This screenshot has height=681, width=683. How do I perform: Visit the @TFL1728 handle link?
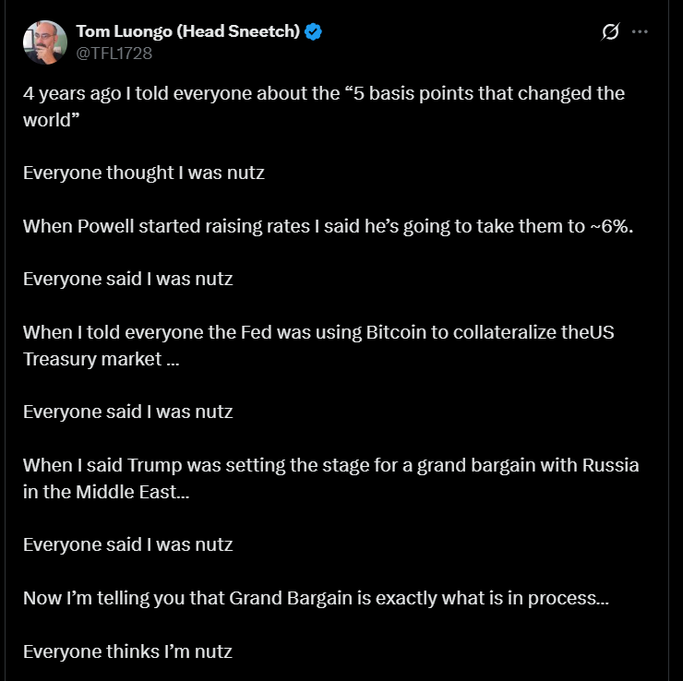114,54
